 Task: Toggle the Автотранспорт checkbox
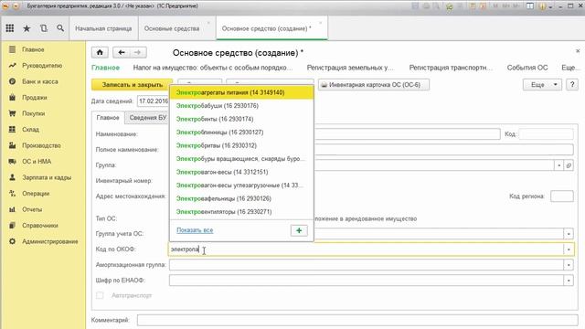(100, 295)
